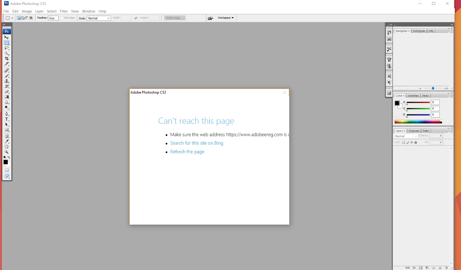Open the Opacity slider arrow in Layers
This screenshot has height=270, width=461.
[441, 136]
